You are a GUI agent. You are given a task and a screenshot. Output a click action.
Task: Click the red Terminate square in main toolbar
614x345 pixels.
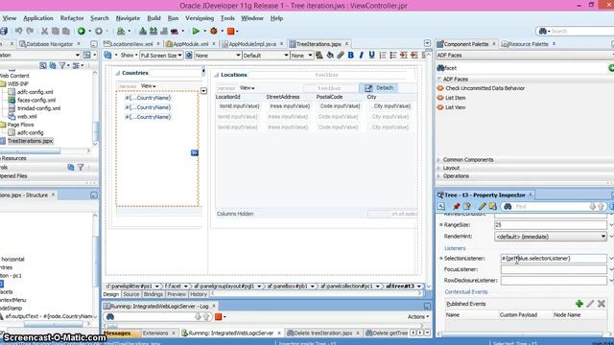[x=230, y=31]
